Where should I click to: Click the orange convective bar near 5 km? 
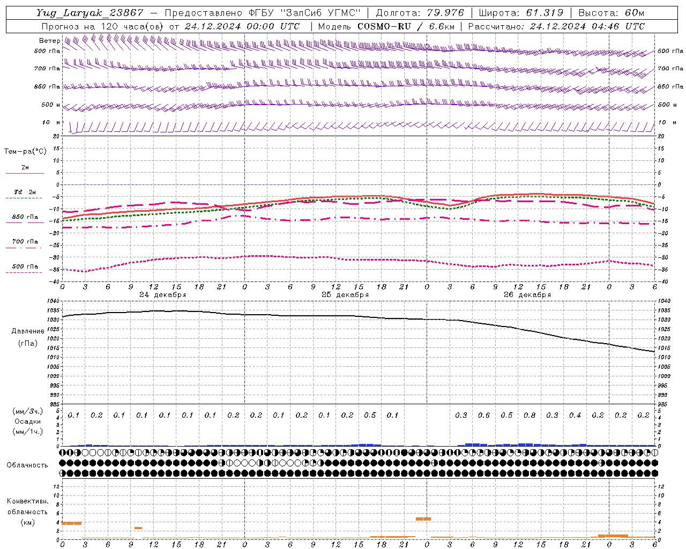click(x=423, y=519)
